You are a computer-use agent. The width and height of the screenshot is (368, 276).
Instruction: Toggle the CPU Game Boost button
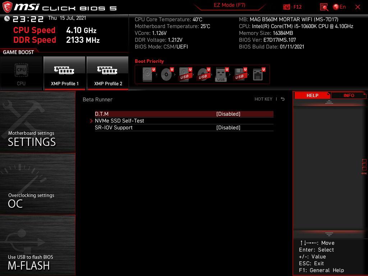click(x=21, y=73)
